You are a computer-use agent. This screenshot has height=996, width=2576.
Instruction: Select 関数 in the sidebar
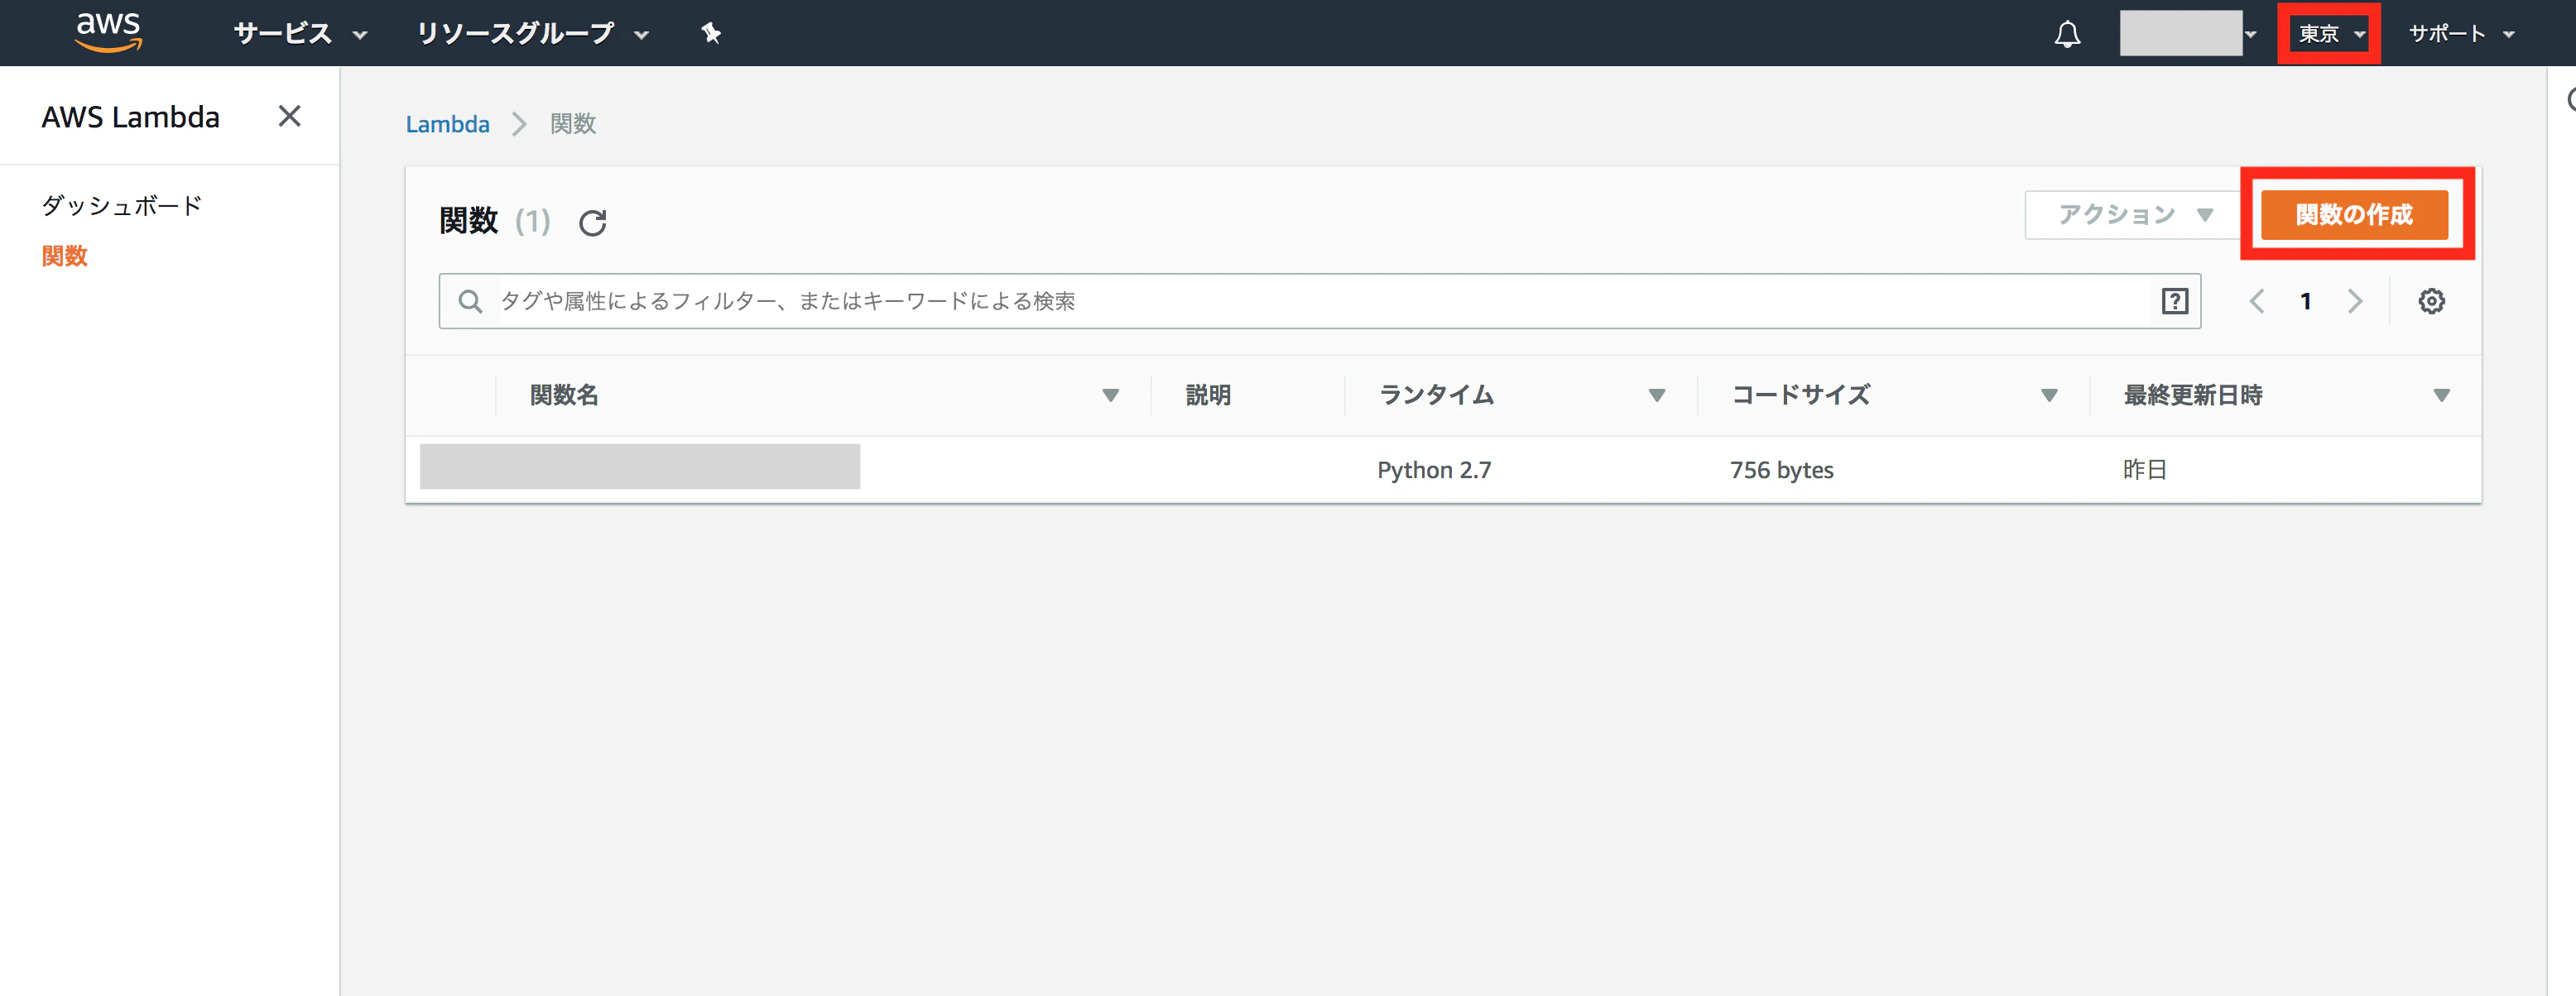point(65,256)
